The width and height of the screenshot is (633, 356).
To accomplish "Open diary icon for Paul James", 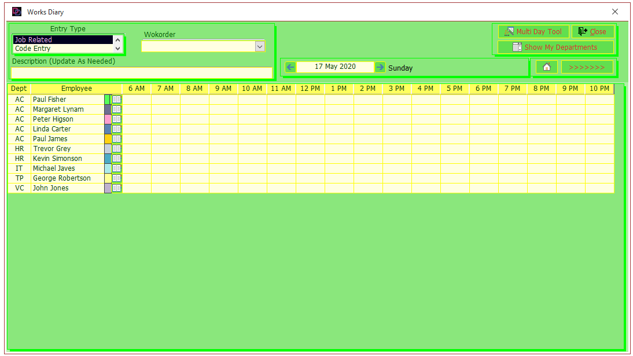I will (117, 138).
